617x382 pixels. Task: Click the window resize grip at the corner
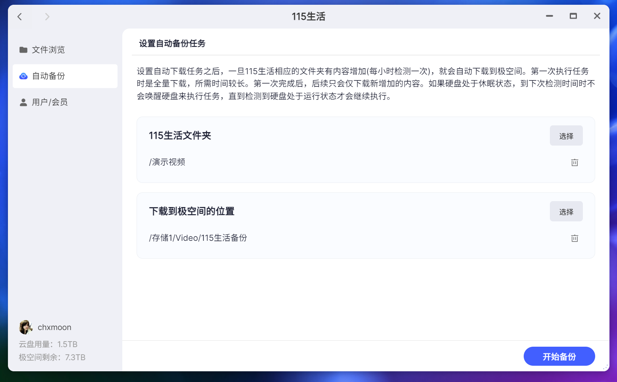(x=605, y=368)
